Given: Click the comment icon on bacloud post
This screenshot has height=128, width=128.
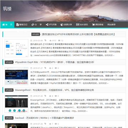Looking at the screenshot, I should point(56,124).
